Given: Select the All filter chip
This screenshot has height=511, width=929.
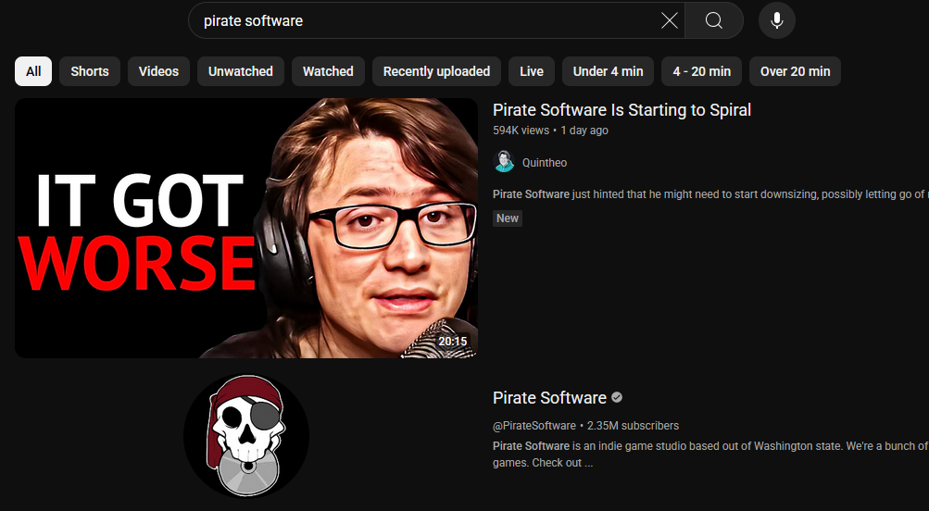Looking at the screenshot, I should point(33,71).
